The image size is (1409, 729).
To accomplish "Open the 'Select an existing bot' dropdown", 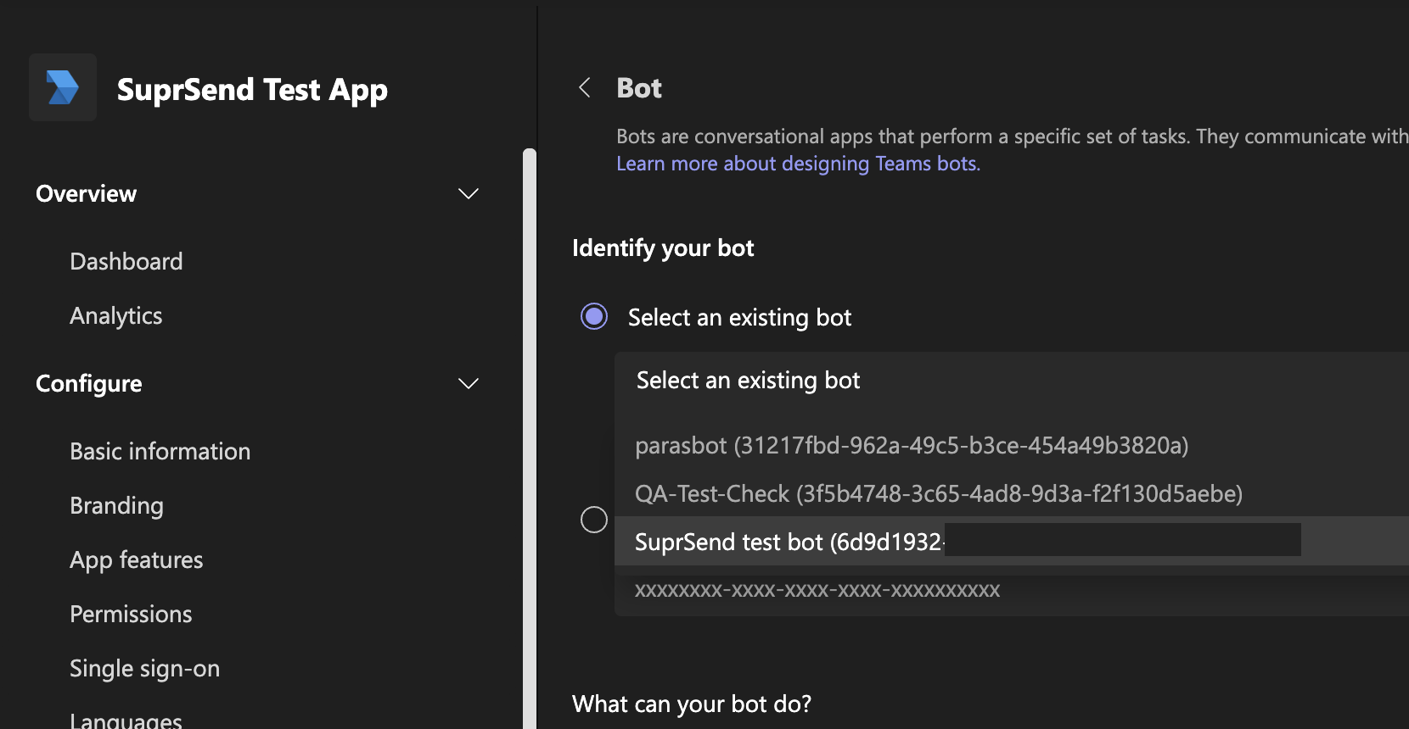I will (x=1012, y=380).
